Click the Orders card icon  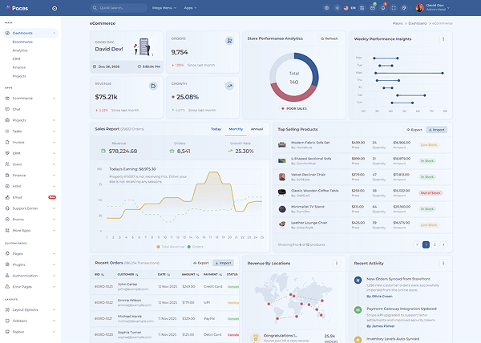click(x=229, y=39)
